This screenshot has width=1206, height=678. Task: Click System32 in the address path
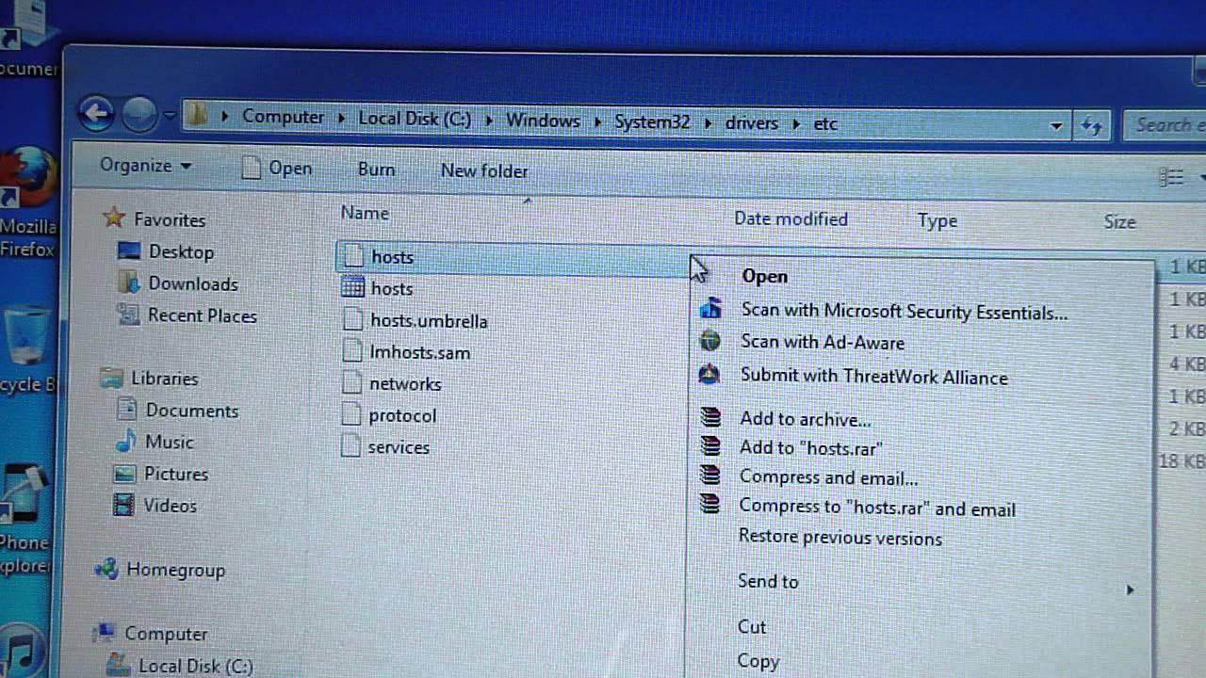pyautogui.click(x=652, y=122)
